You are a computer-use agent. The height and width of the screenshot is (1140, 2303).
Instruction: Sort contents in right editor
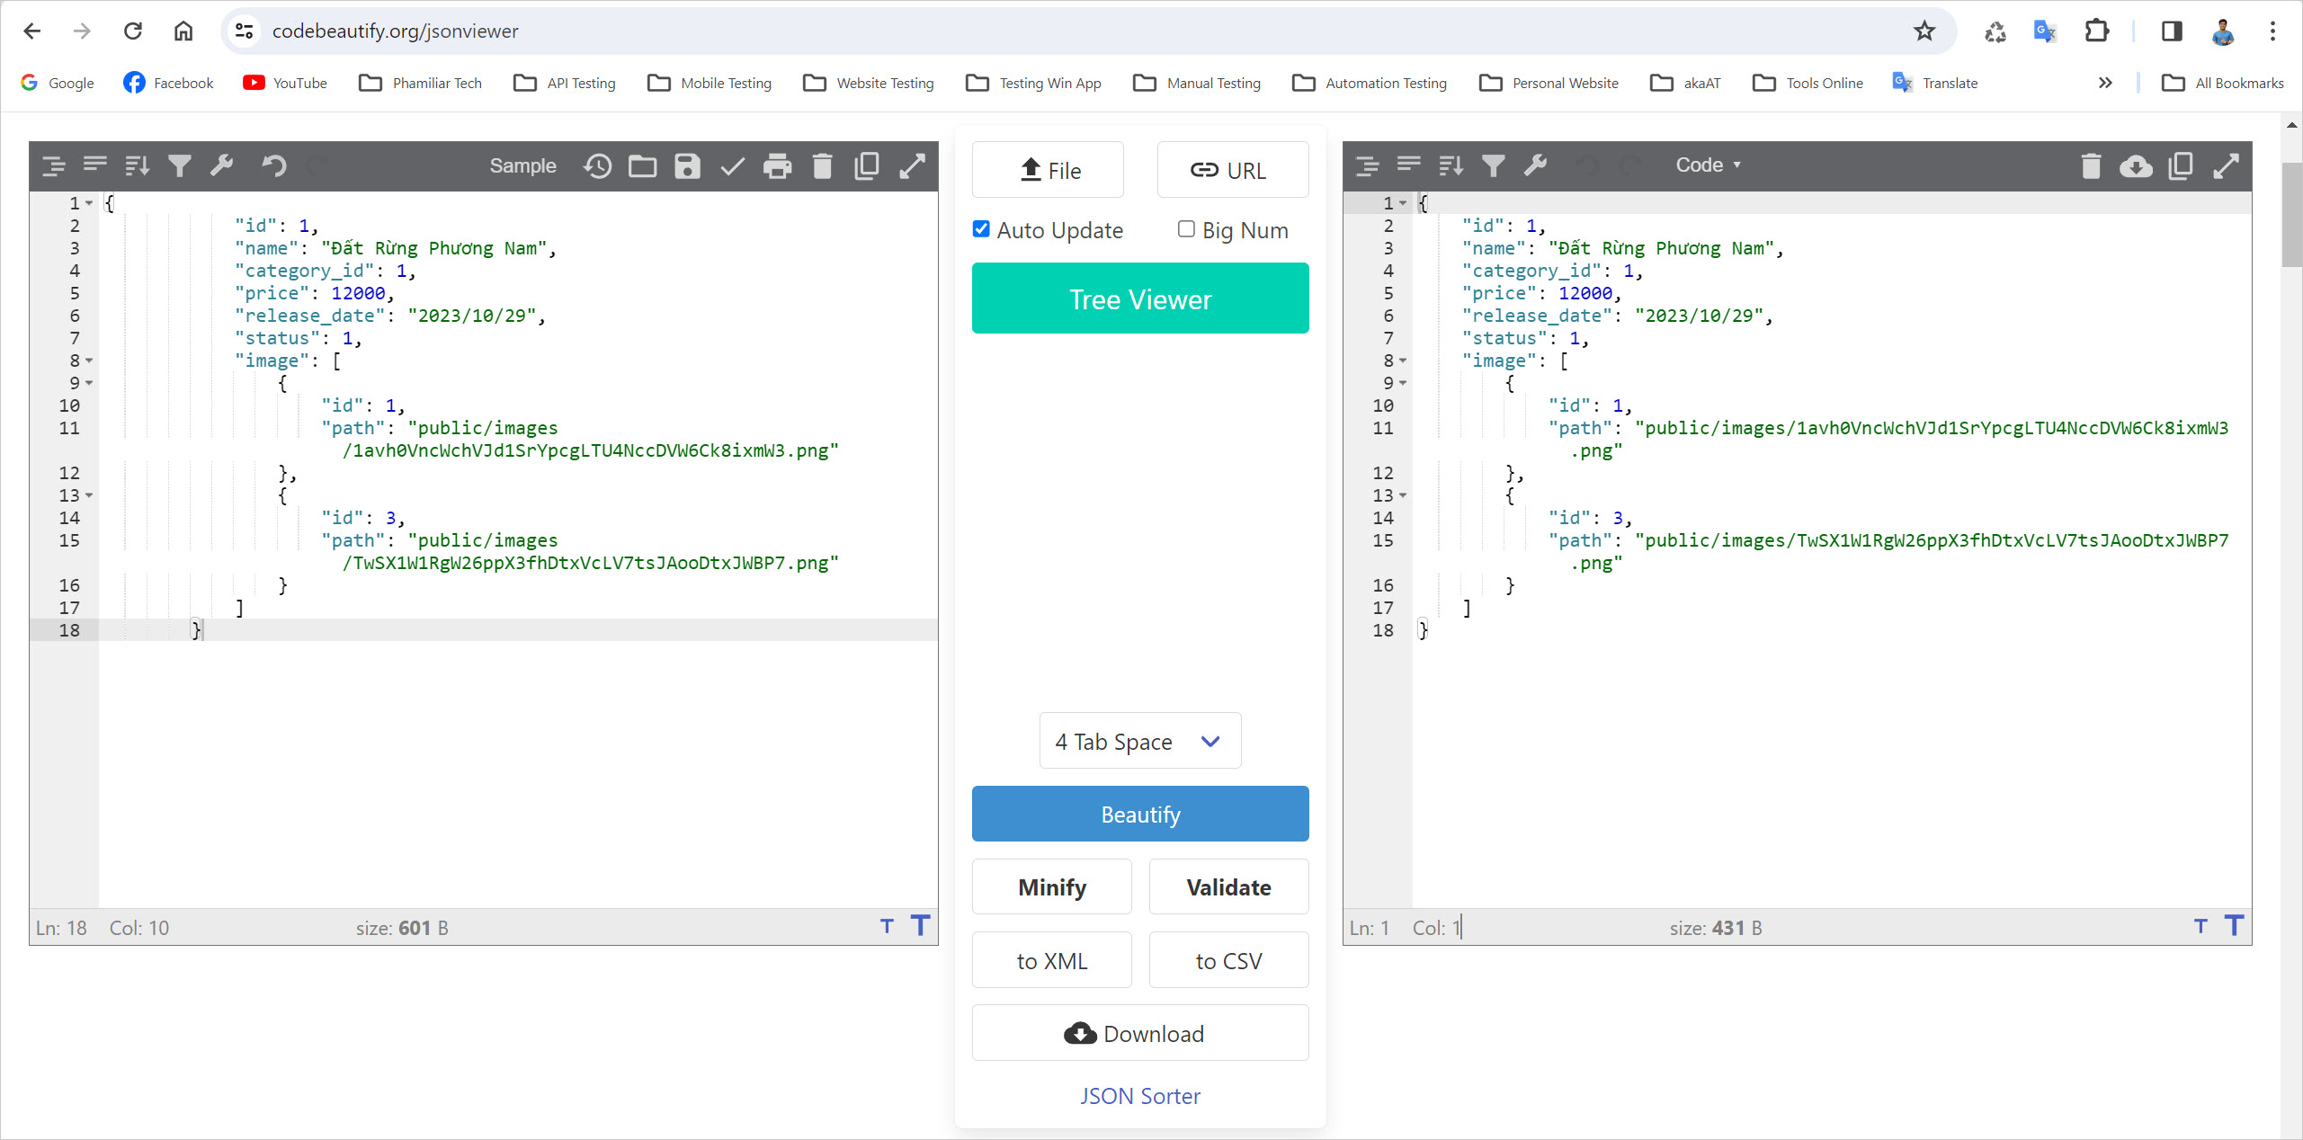point(1451,165)
